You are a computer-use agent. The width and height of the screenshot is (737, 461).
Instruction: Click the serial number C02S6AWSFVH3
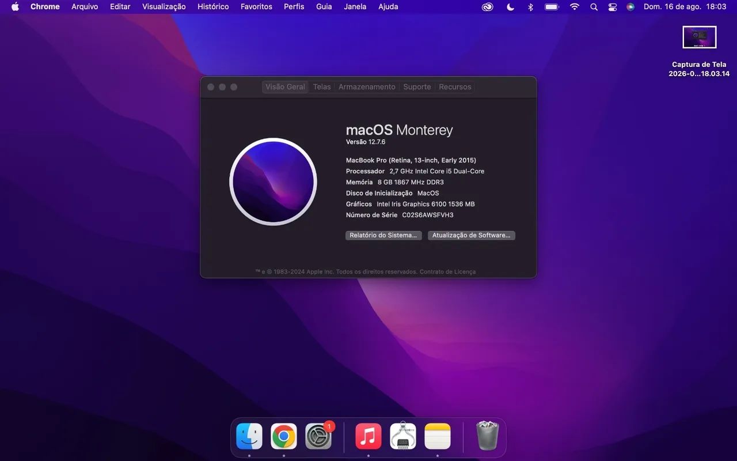(428, 215)
